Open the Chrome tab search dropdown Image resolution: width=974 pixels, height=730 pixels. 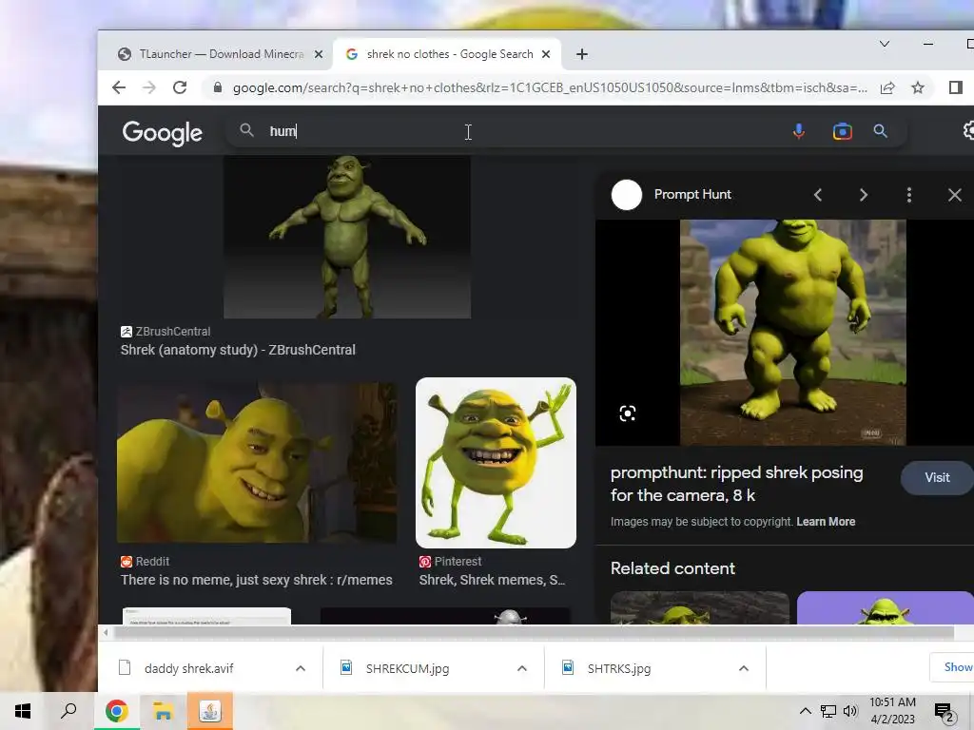[885, 44]
